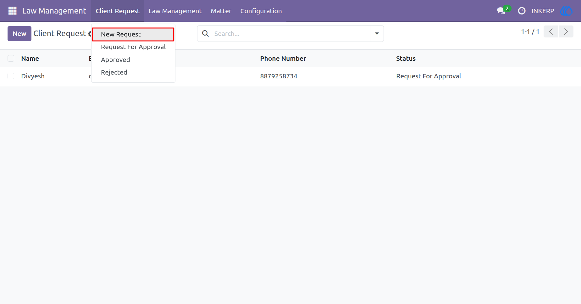This screenshot has height=304, width=581.
Task: Open the apps grid home menu
Action: pos(12,11)
